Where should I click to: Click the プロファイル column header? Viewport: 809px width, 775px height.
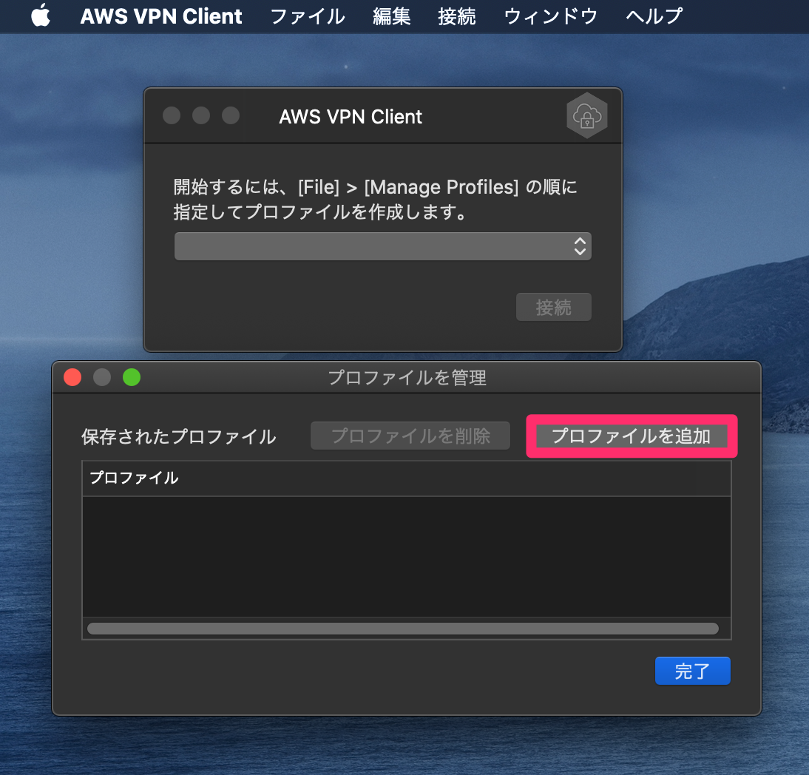coord(407,478)
